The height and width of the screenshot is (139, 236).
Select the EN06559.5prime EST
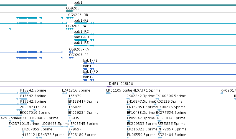pyautogui.click(x=141, y=135)
